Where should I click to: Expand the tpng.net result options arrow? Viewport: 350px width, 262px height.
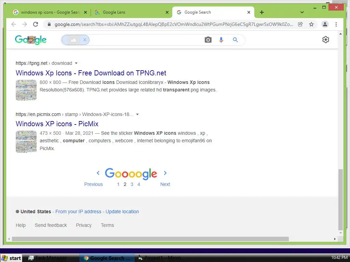click(x=76, y=63)
